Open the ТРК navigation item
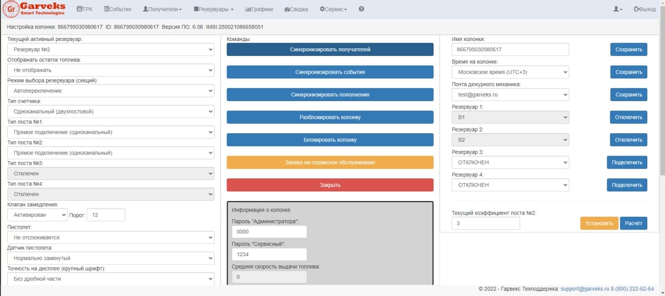The image size is (665, 296). pyautogui.click(x=84, y=9)
